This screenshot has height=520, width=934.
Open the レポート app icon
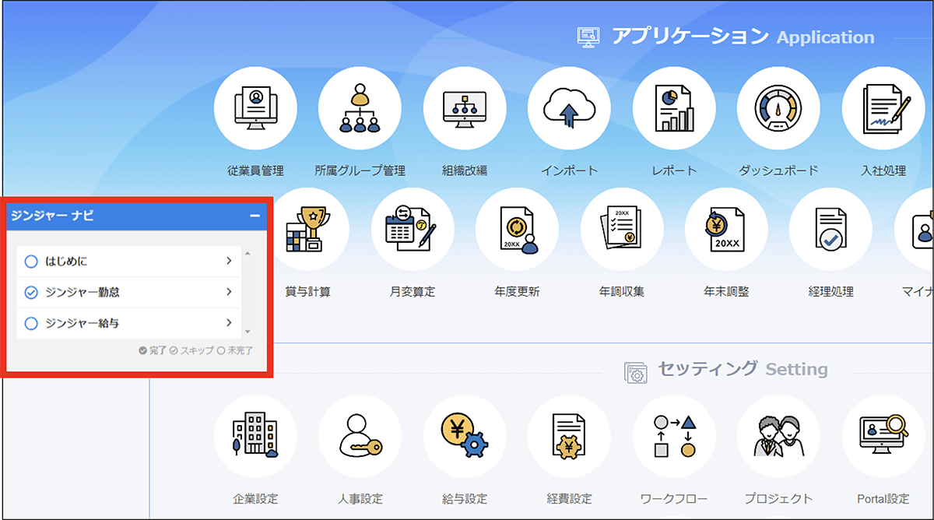coord(674,108)
